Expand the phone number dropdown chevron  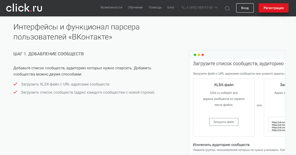(x=216, y=8)
